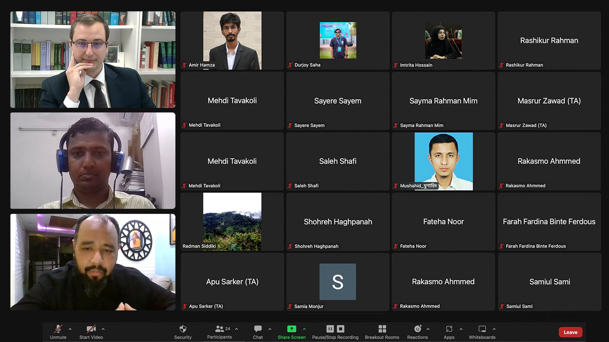Open Breakout Rooms grid icon
The image size is (609, 342).
tap(382, 329)
